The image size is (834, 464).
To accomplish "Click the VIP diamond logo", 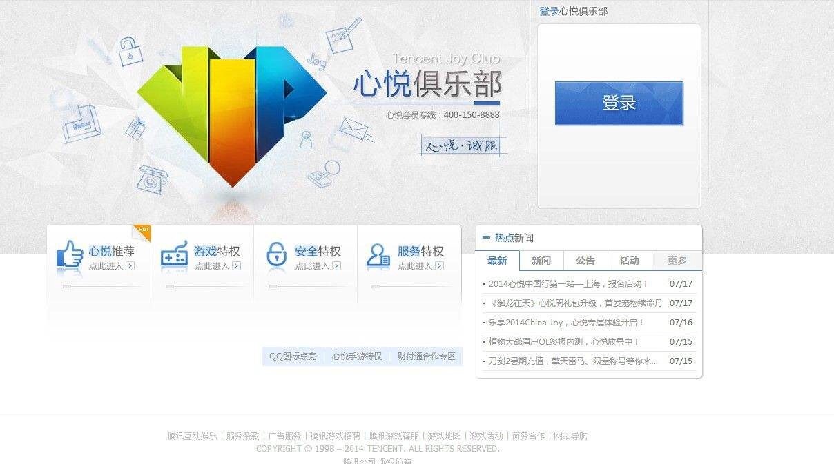I will pos(231,115).
